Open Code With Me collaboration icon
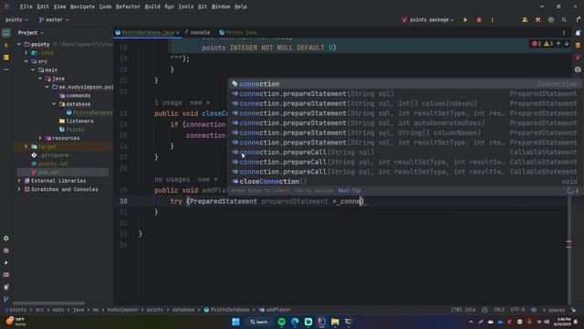This screenshot has height=329, width=584. [525, 20]
